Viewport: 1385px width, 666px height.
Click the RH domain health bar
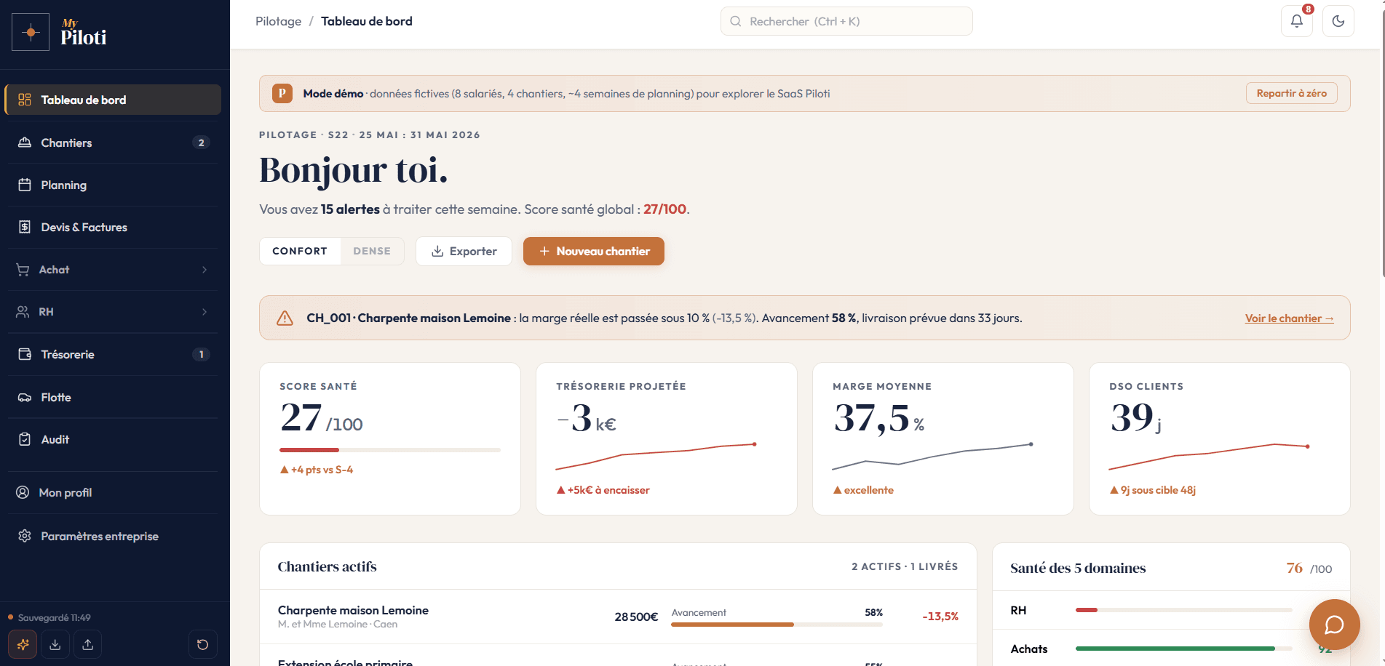(x=1183, y=610)
